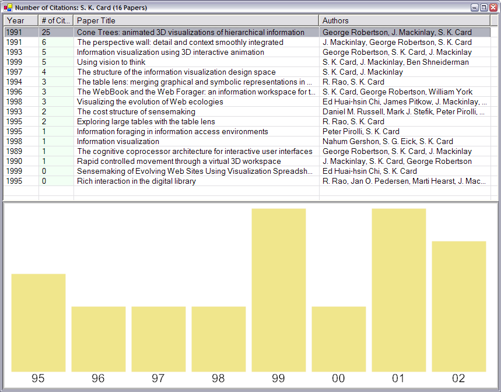
Task: Select 'Visualizing the evolution of Web ecologies'
Action: point(150,101)
